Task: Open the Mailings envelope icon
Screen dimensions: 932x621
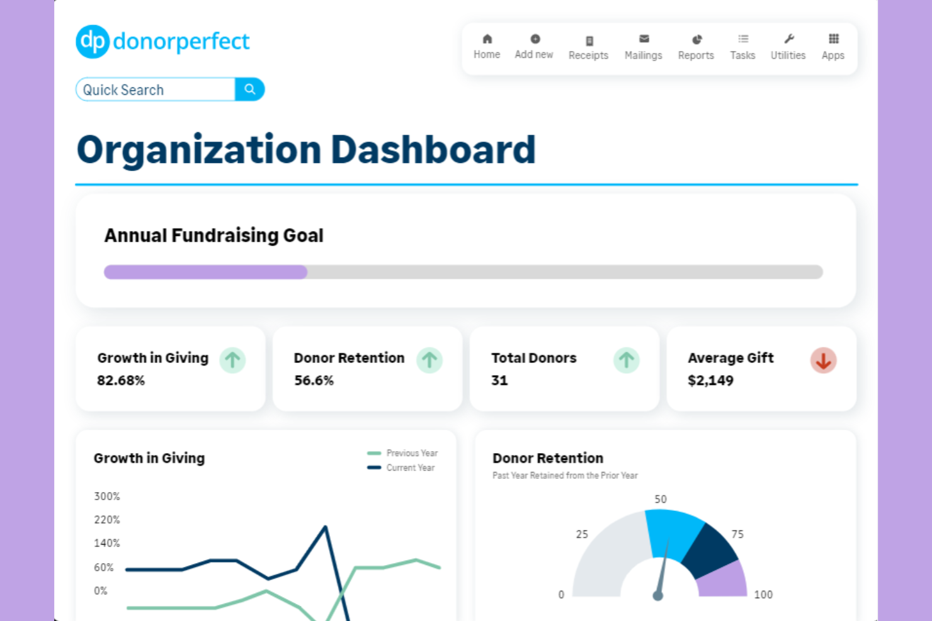Action: (x=643, y=39)
